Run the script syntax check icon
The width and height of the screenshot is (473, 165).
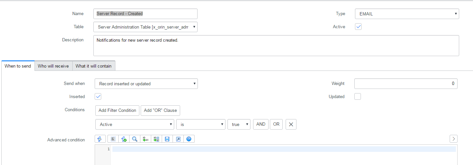pyautogui.click(x=124, y=139)
